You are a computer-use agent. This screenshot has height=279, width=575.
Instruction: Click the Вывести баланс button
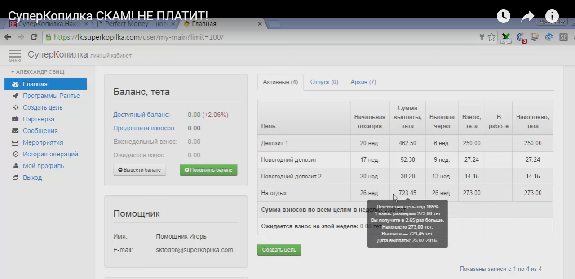click(139, 170)
